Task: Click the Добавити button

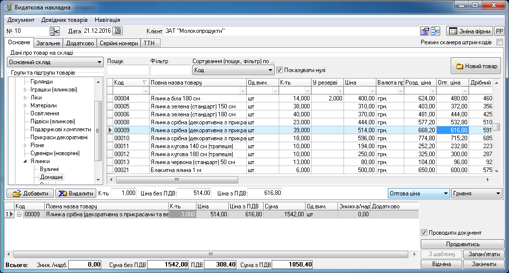Action: tap(30, 193)
